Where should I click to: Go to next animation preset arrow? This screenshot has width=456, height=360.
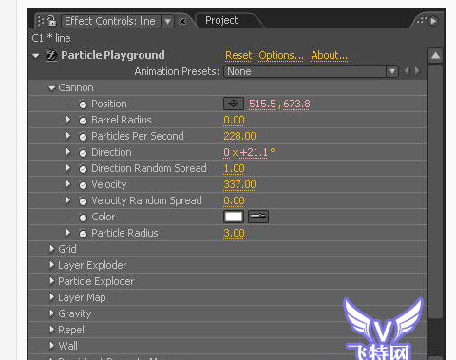click(x=417, y=71)
